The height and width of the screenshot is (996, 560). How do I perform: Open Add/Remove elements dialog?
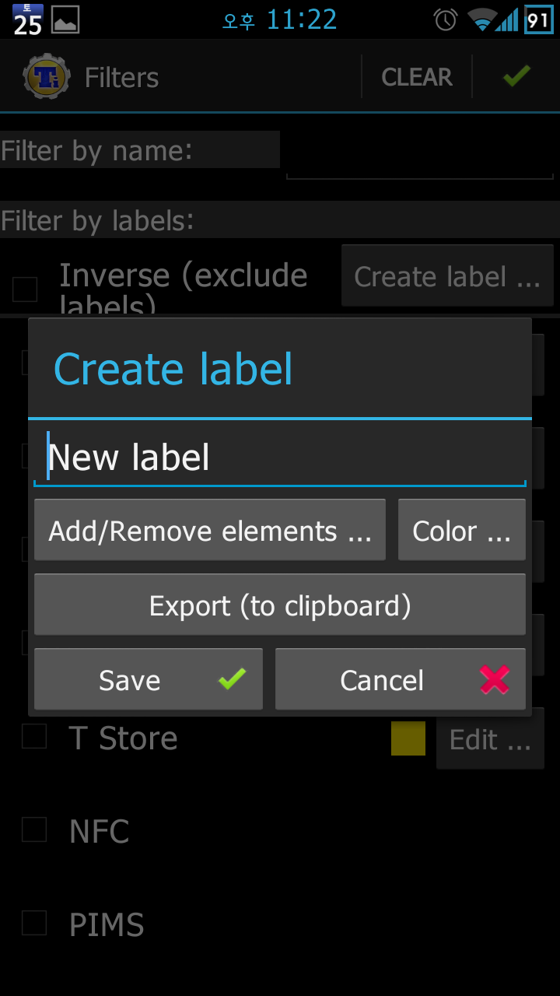pyautogui.click(x=210, y=531)
